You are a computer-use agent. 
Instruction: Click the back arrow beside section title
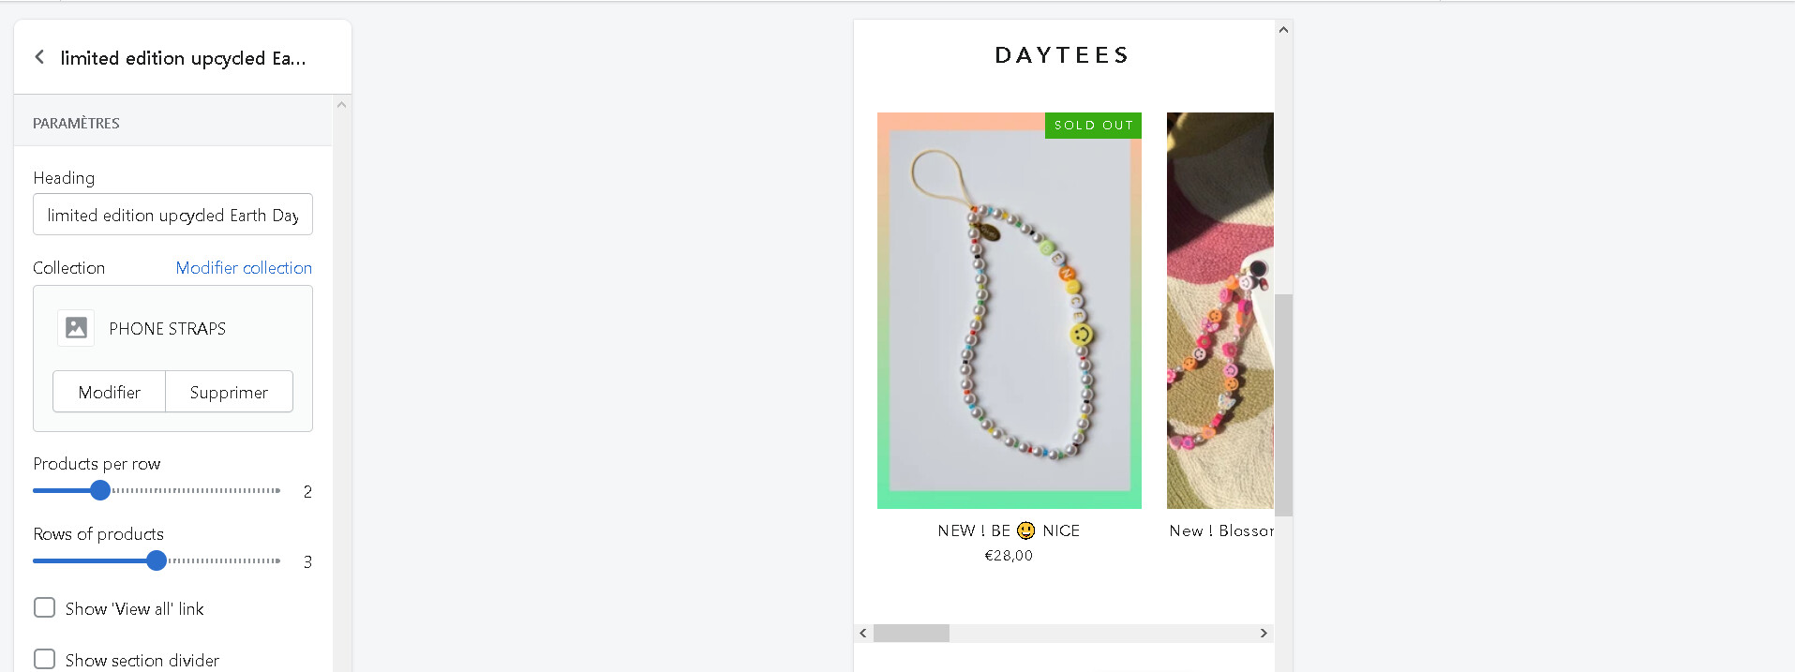coord(39,57)
